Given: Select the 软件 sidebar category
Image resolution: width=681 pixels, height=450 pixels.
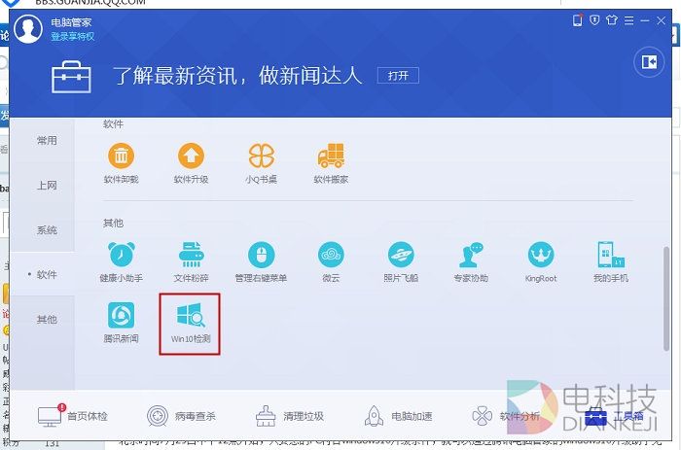Looking at the screenshot, I should (x=42, y=275).
